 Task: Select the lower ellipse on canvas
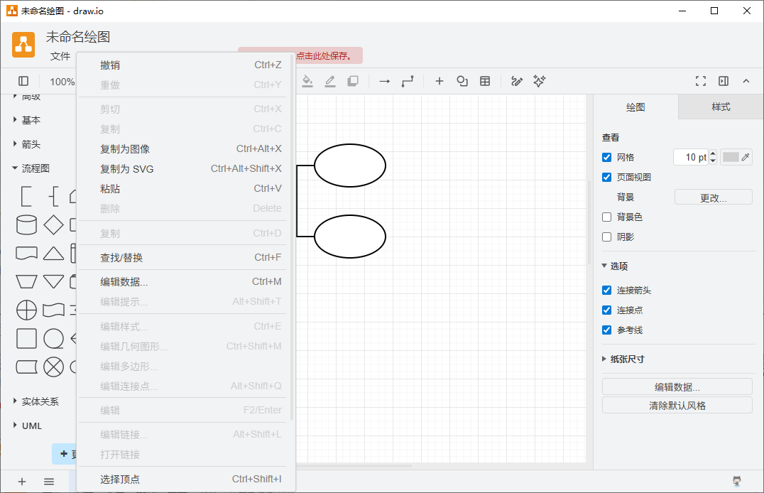coord(350,237)
